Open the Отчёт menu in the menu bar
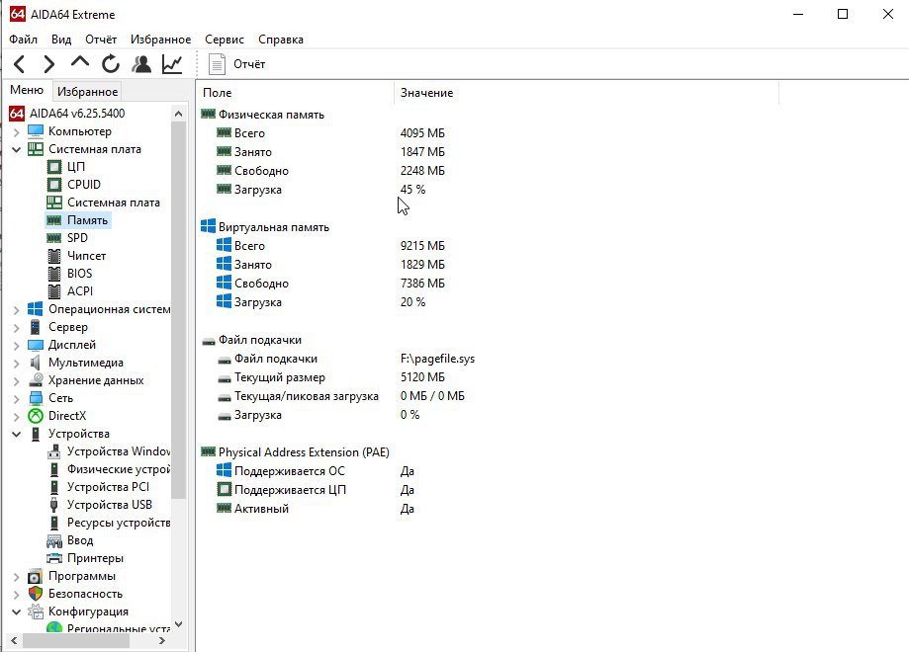The image size is (909, 652). coord(101,40)
